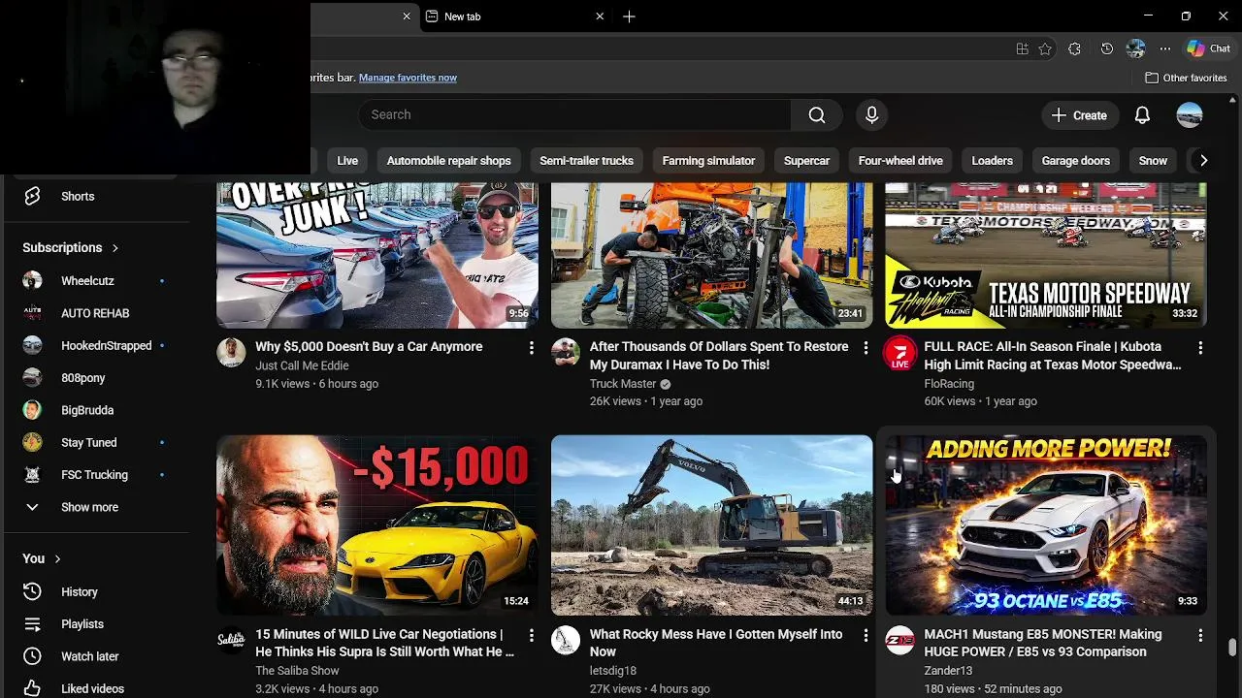The width and height of the screenshot is (1242, 698).
Task: Show next category chips with arrow
Action: [1203, 161]
